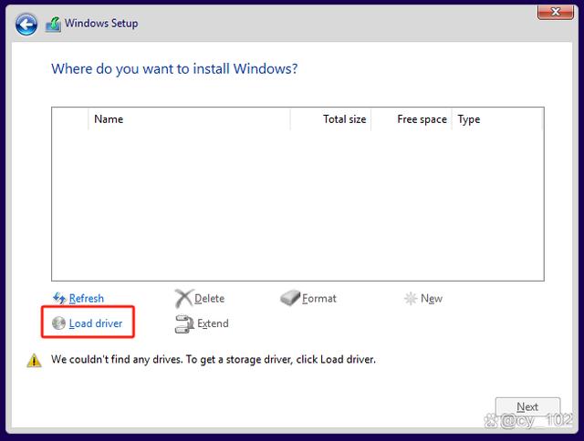Click the Free space column header
The height and width of the screenshot is (441, 584).
coord(412,119)
